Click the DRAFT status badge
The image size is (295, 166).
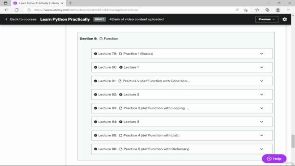(x=100, y=19)
